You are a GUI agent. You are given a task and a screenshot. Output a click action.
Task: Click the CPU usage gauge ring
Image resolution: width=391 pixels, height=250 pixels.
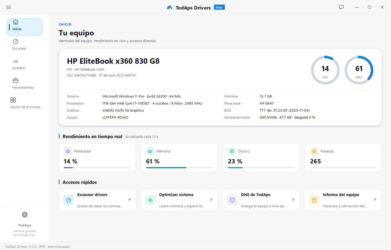(325, 70)
